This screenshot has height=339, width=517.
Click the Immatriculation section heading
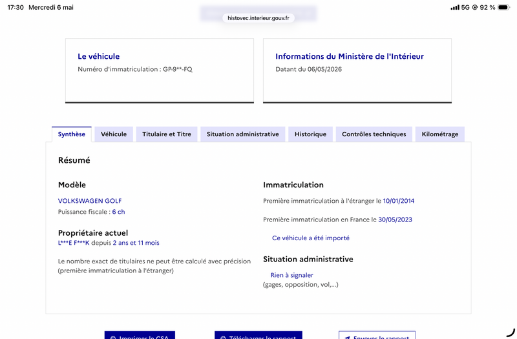pyautogui.click(x=293, y=185)
